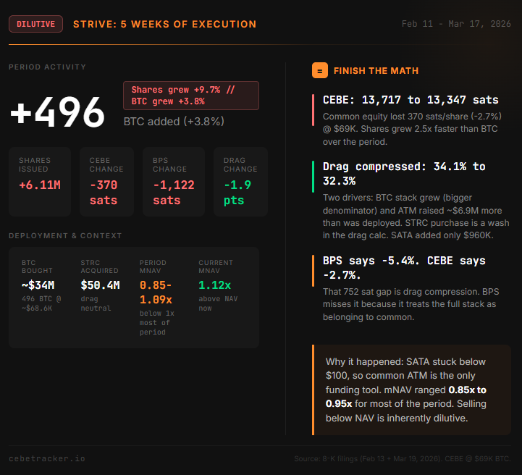Click the '1.12x' CURRENT MNAV value
The width and height of the screenshot is (522, 475).
[x=215, y=285]
